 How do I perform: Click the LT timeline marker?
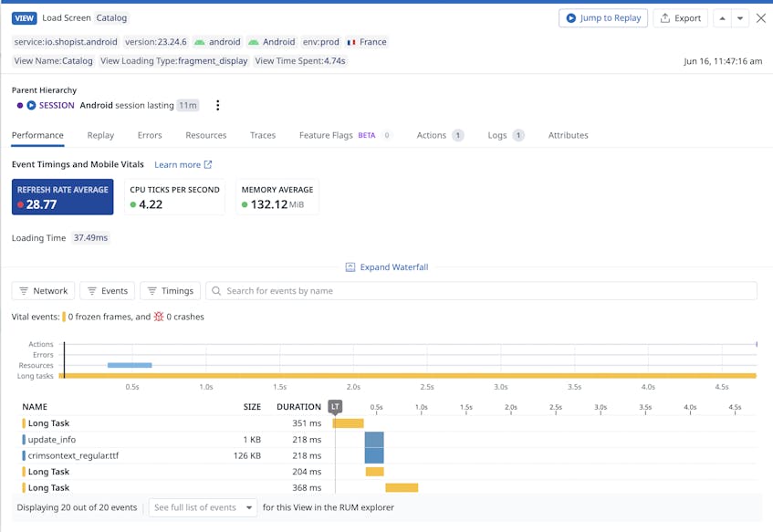pos(335,407)
